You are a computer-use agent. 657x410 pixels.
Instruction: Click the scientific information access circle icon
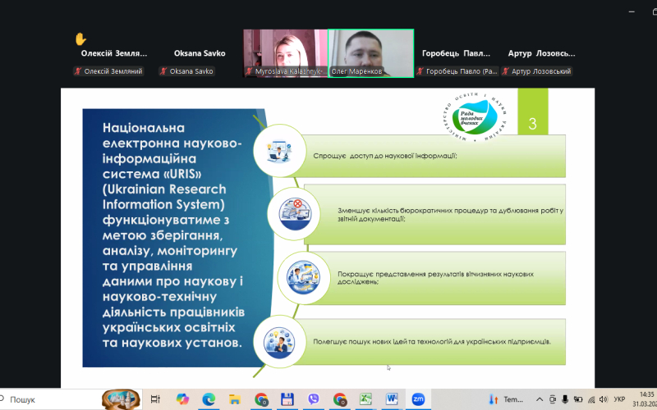[279, 151]
